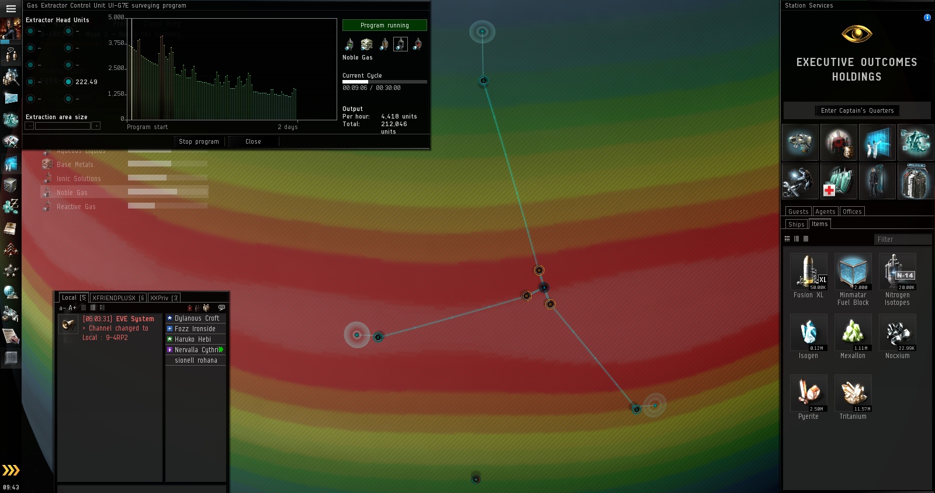Select Fozz Ironside in Local member list
Screen dimensions: 935x493
pyautogui.click(x=196, y=329)
